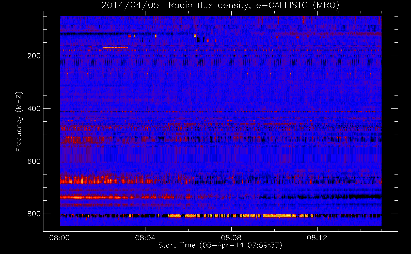Click the 400 frequency tick label
The width and height of the screenshot is (411, 254).
34,109
